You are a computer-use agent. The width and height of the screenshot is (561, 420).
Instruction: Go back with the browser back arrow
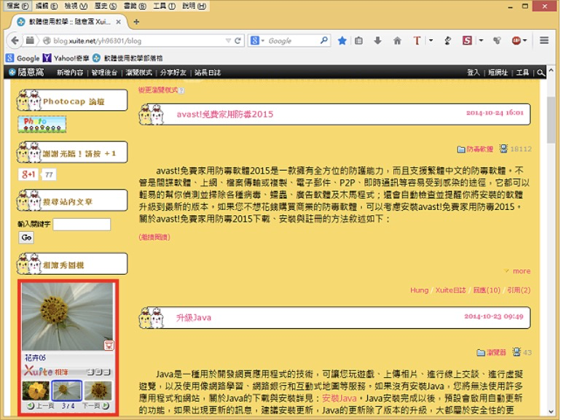point(15,41)
